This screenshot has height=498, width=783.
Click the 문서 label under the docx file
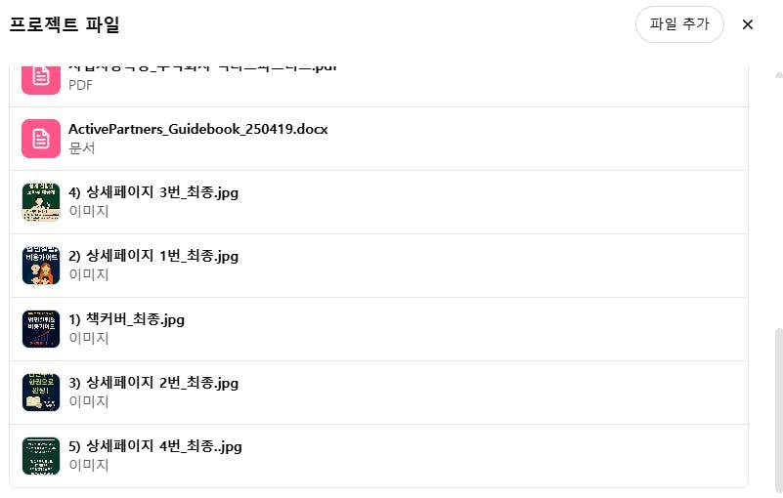point(81,148)
